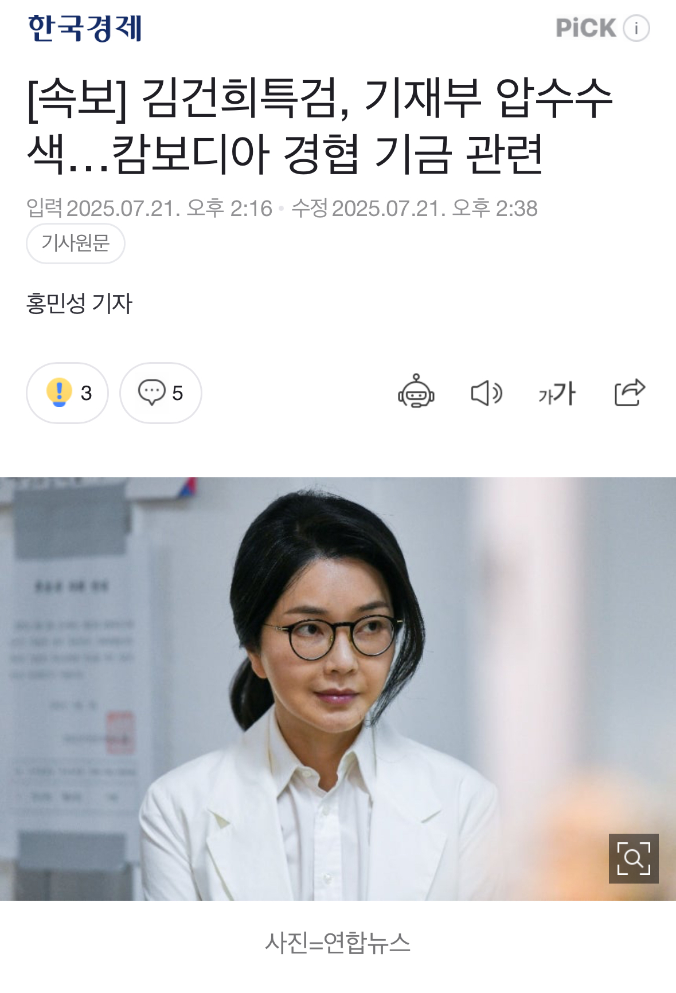This screenshot has width=676, height=993.
Task: Tap the 수정 2025.07.21. 오후 2:38 timestamp
Action: tap(415, 208)
